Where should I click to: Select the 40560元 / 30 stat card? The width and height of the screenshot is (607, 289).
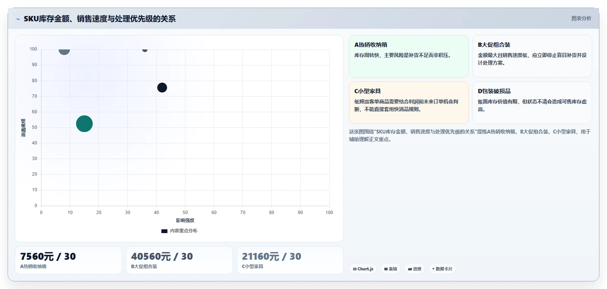point(179,260)
